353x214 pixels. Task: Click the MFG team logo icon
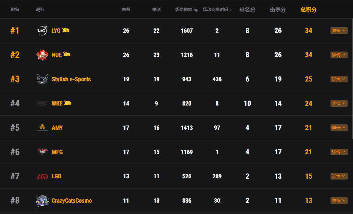click(x=42, y=152)
